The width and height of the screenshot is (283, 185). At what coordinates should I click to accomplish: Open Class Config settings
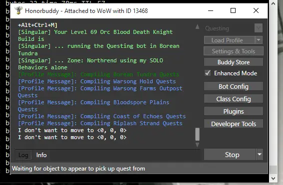point(234,99)
